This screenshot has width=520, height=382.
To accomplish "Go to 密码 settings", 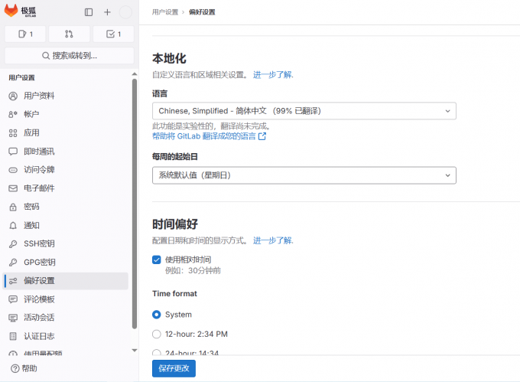I will click(x=65, y=207).
